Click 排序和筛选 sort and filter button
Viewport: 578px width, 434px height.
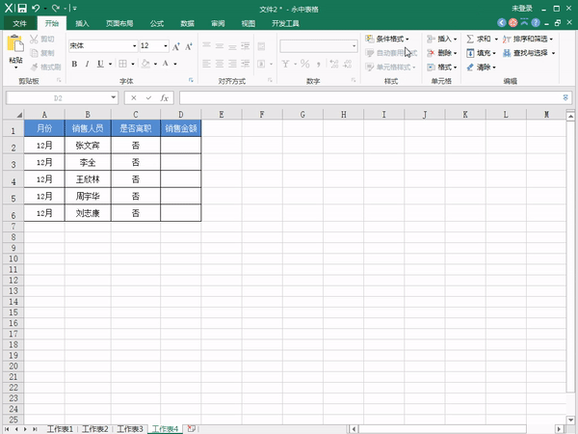528,39
